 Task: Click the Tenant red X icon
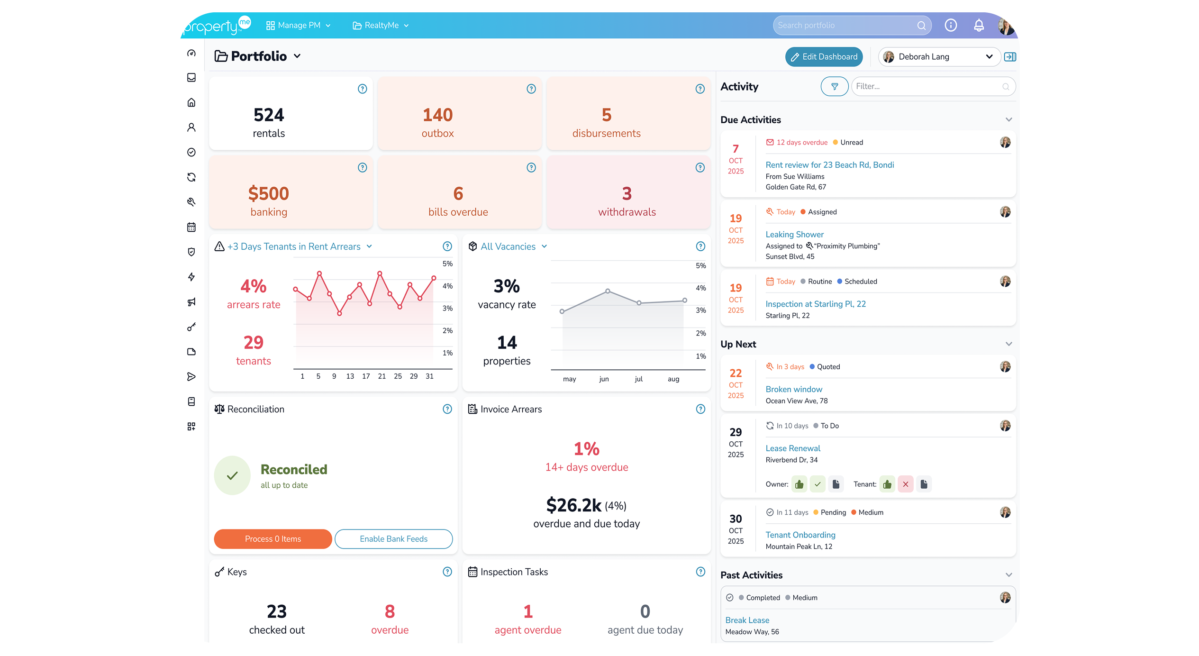click(906, 484)
